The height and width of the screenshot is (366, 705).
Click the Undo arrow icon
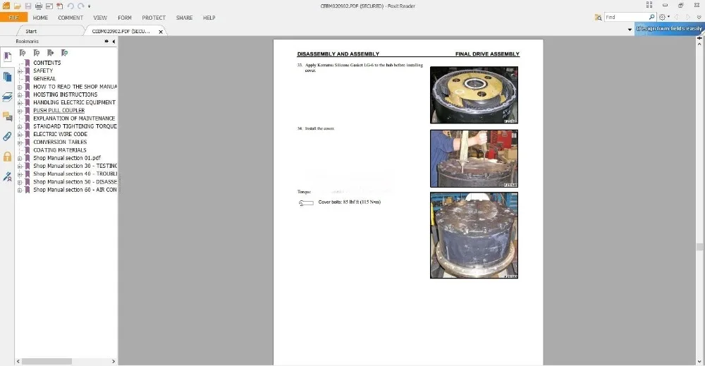70,6
